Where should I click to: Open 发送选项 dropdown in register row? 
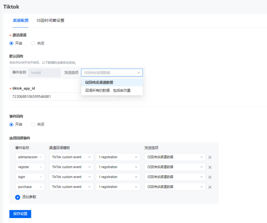click(175, 167)
